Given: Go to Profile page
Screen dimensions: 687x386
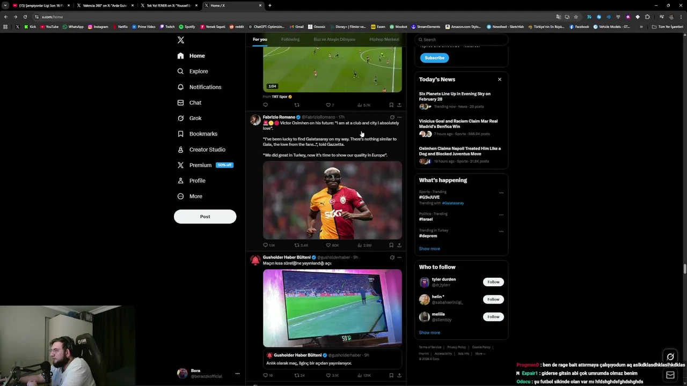Looking at the screenshot, I should [x=191, y=181].
